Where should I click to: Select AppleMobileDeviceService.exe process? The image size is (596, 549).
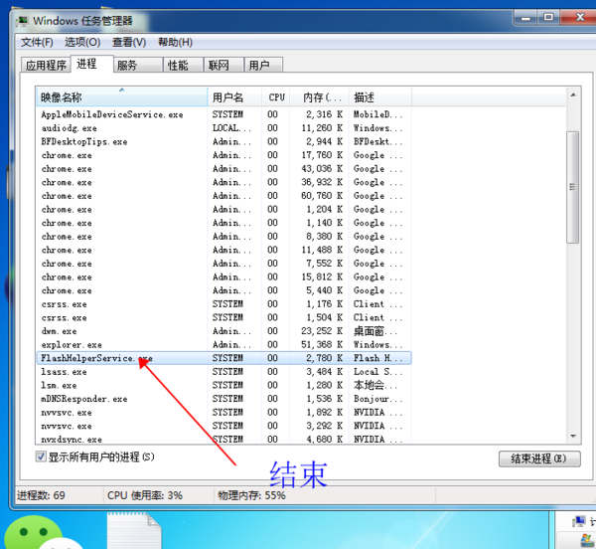pyautogui.click(x=223, y=114)
